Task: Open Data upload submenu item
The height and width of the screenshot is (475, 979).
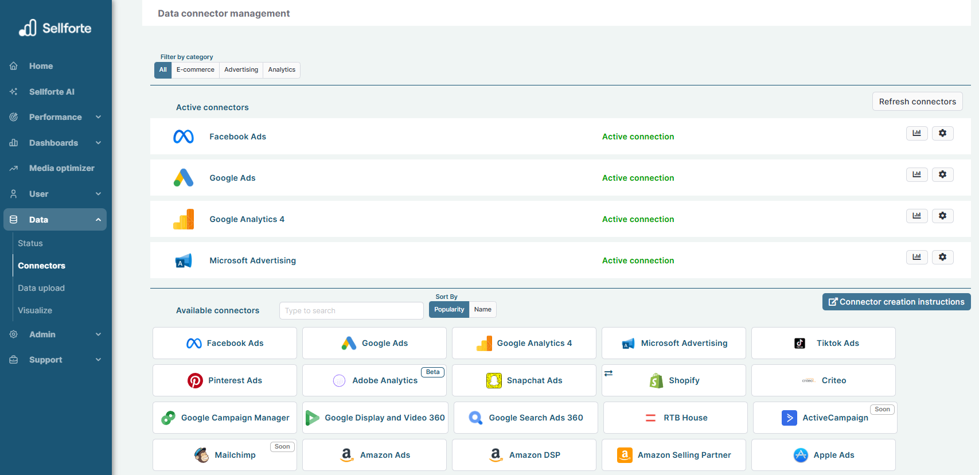Action: tap(41, 288)
